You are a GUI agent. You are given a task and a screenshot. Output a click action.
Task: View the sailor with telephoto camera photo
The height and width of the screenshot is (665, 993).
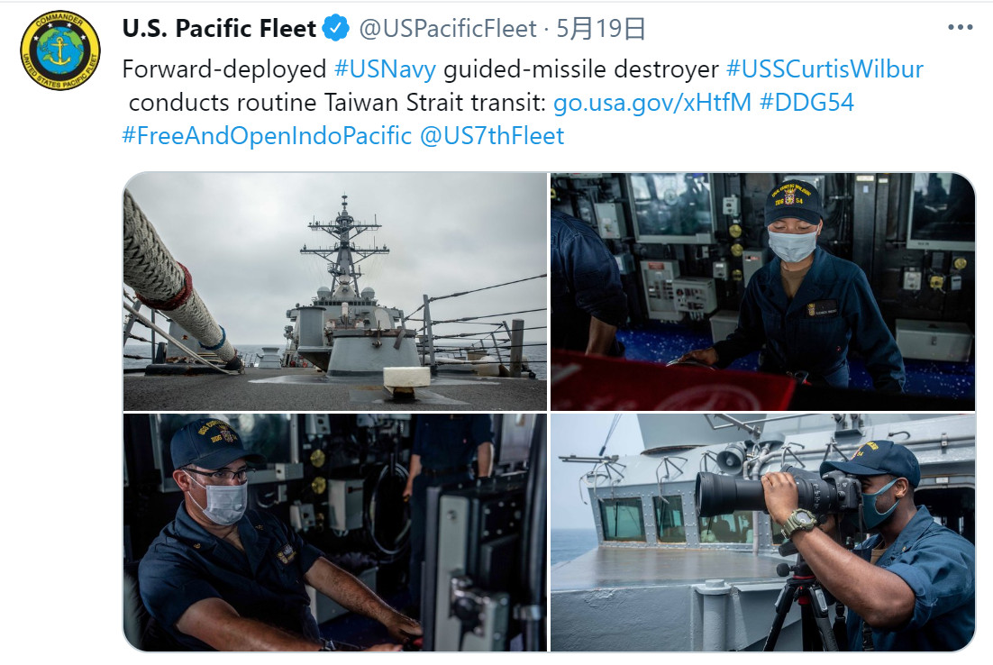[x=762, y=532]
